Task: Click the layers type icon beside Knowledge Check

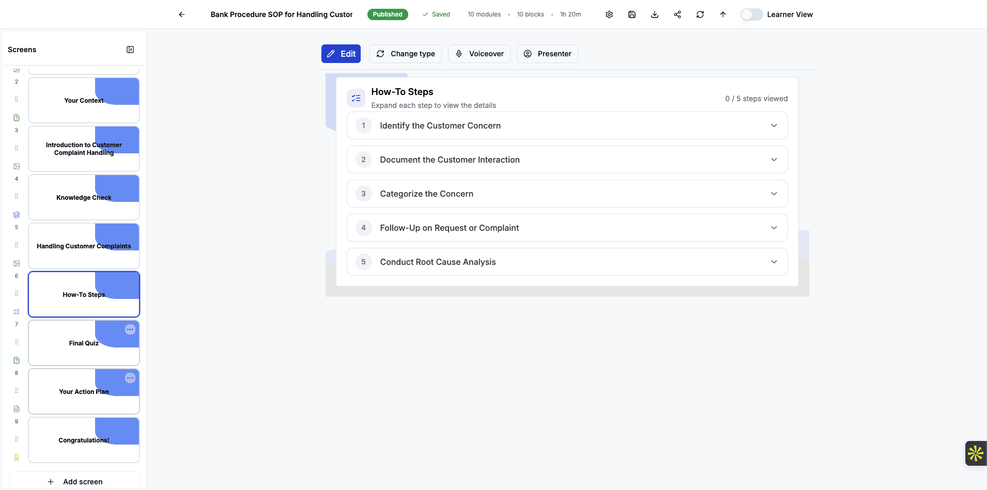Action: coord(17,215)
